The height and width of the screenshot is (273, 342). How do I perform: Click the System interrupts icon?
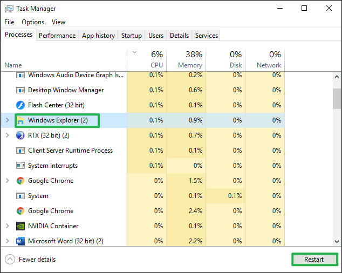[x=20, y=166]
